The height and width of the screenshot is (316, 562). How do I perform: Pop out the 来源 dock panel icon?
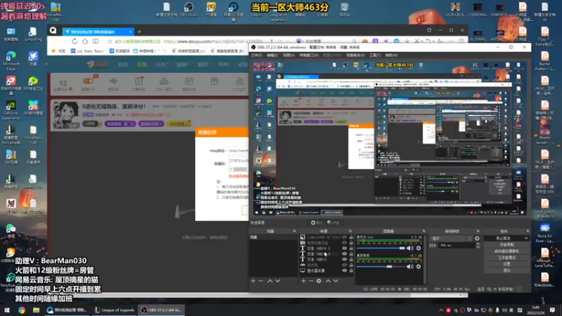pos(350,231)
